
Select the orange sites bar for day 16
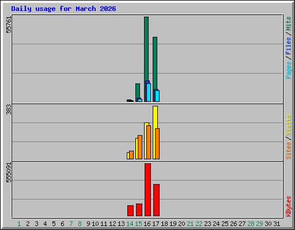149,142
